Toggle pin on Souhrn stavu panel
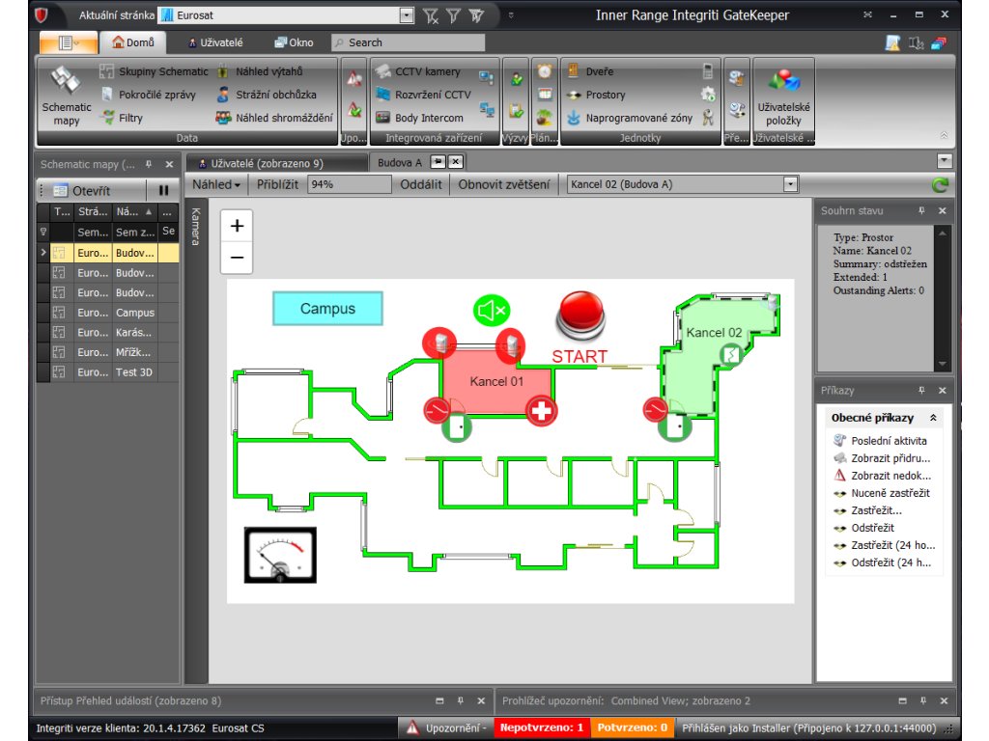The image size is (989, 741). (x=921, y=210)
